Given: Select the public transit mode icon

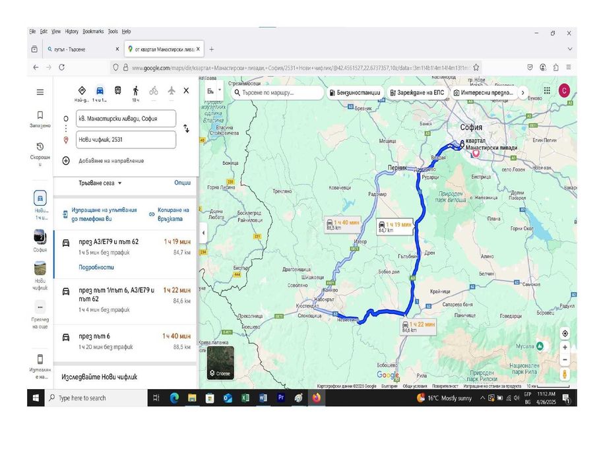Looking at the screenshot, I should point(118,90).
